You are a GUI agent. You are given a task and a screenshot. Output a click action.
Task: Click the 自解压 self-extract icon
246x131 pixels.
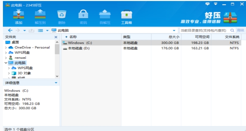click(x=105, y=14)
